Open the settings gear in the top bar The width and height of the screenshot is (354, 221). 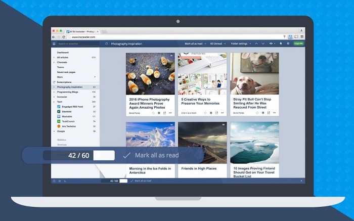(x=288, y=44)
